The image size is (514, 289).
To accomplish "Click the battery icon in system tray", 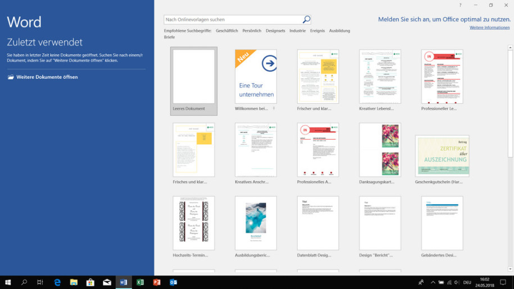I will coord(441,282).
